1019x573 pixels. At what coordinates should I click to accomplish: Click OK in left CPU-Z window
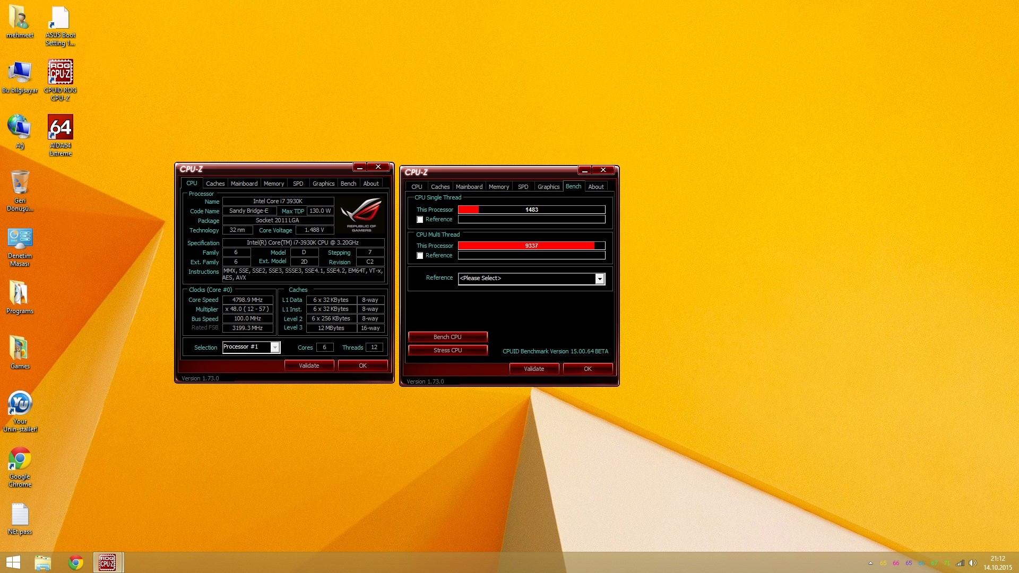pyautogui.click(x=362, y=366)
